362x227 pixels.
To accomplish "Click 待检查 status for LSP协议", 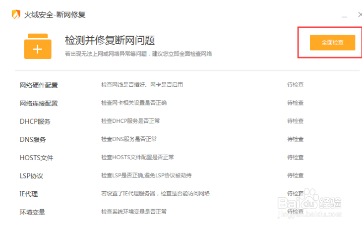I will [295, 175].
